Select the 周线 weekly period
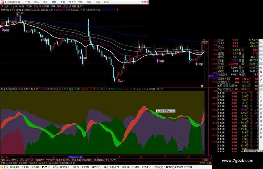Screen dimensions: 263x169 tap(59, 6)
